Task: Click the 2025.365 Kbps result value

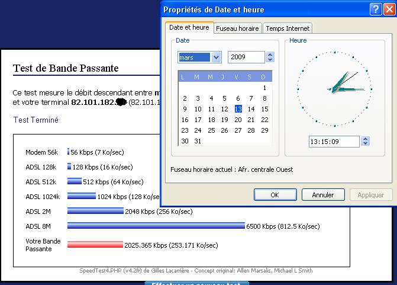Action: [x=171, y=245]
